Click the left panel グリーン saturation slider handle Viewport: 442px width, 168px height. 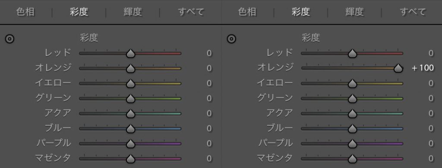[130, 98]
